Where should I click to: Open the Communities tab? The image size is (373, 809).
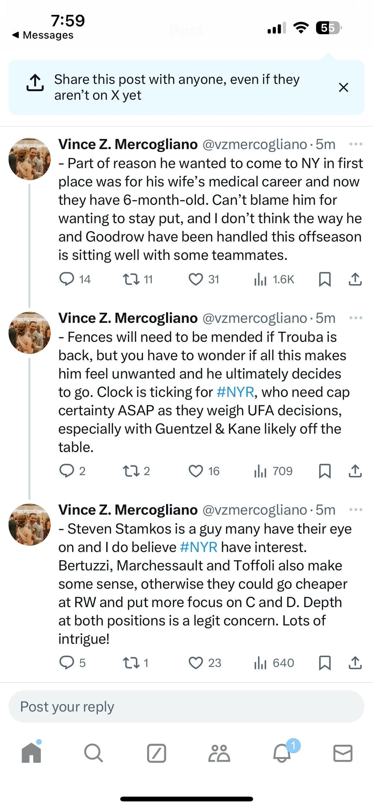point(219,753)
